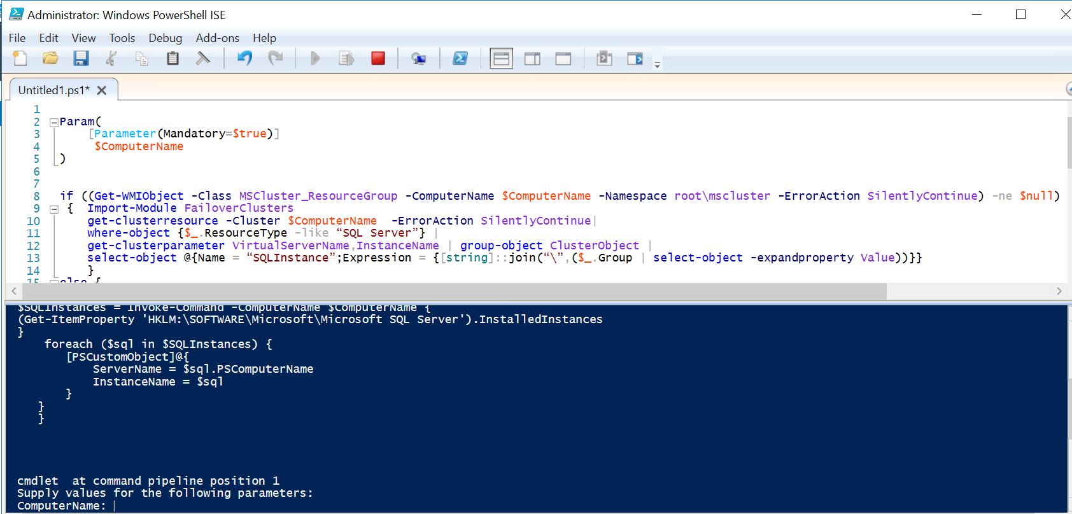Click the PowerShell ISE title bar icon
Screen dimensions: 1072x514
pos(17,14)
